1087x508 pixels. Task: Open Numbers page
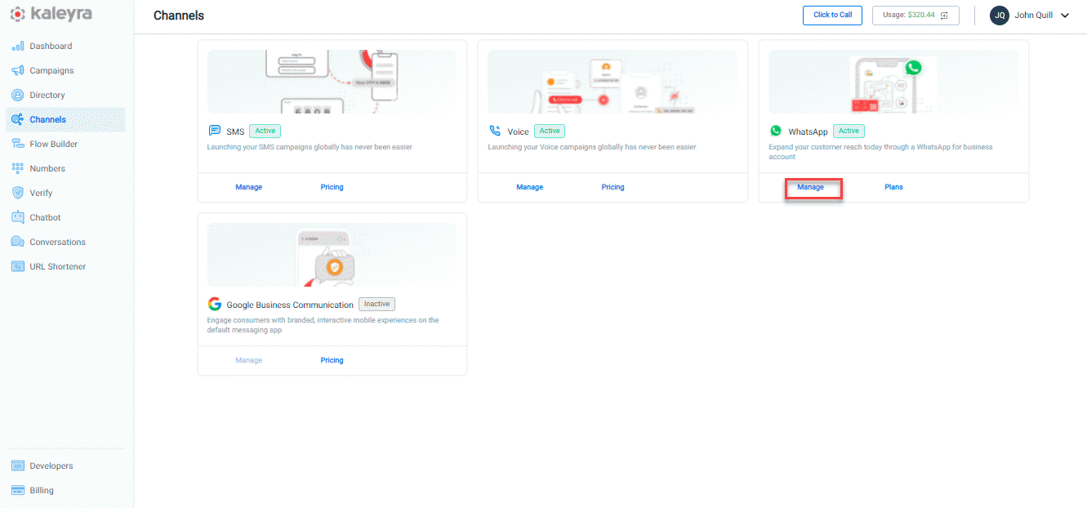[47, 168]
